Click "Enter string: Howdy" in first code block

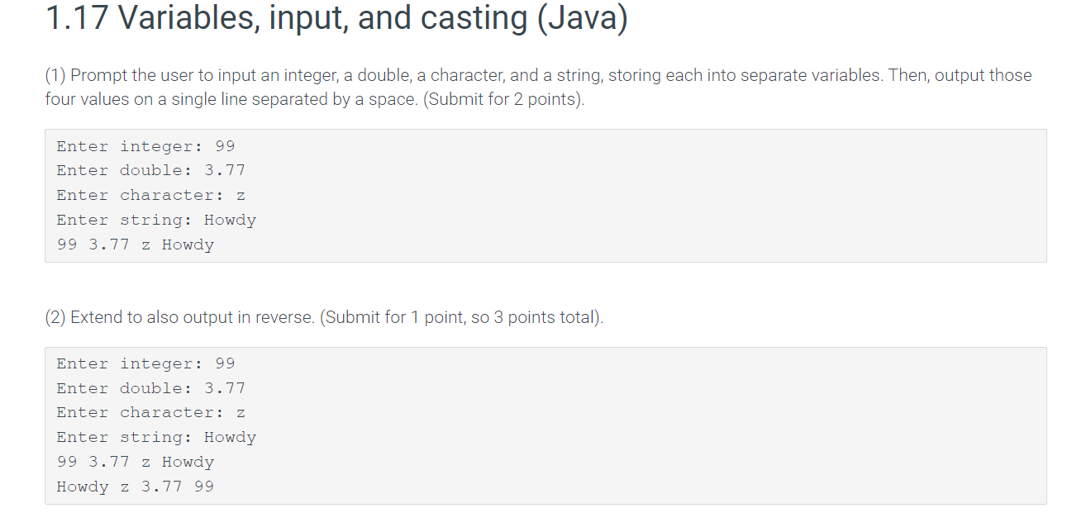coord(156,221)
